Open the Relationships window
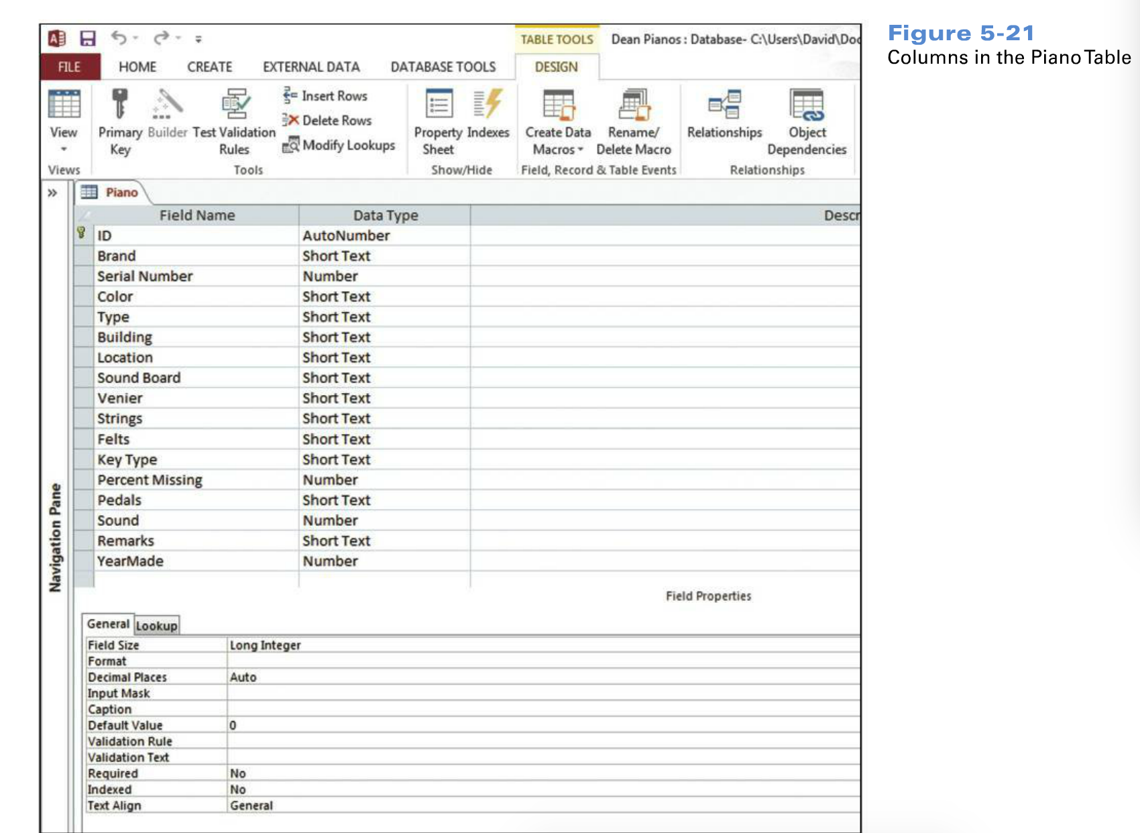 tap(725, 114)
